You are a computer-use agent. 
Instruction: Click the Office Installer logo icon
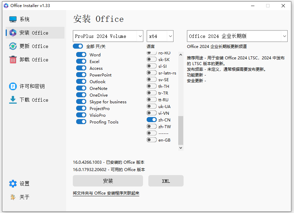pyautogui.click(x=5, y=5)
